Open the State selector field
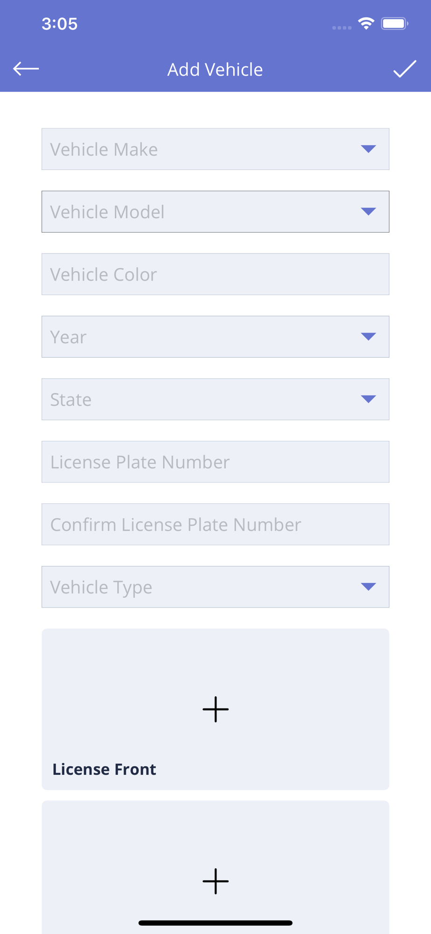The height and width of the screenshot is (934, 431). point(215,399)
